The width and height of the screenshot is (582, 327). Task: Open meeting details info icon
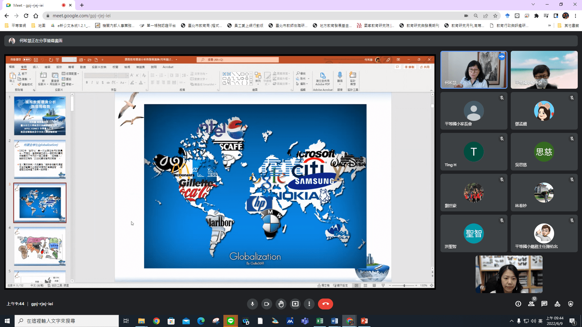coord(518,304)
